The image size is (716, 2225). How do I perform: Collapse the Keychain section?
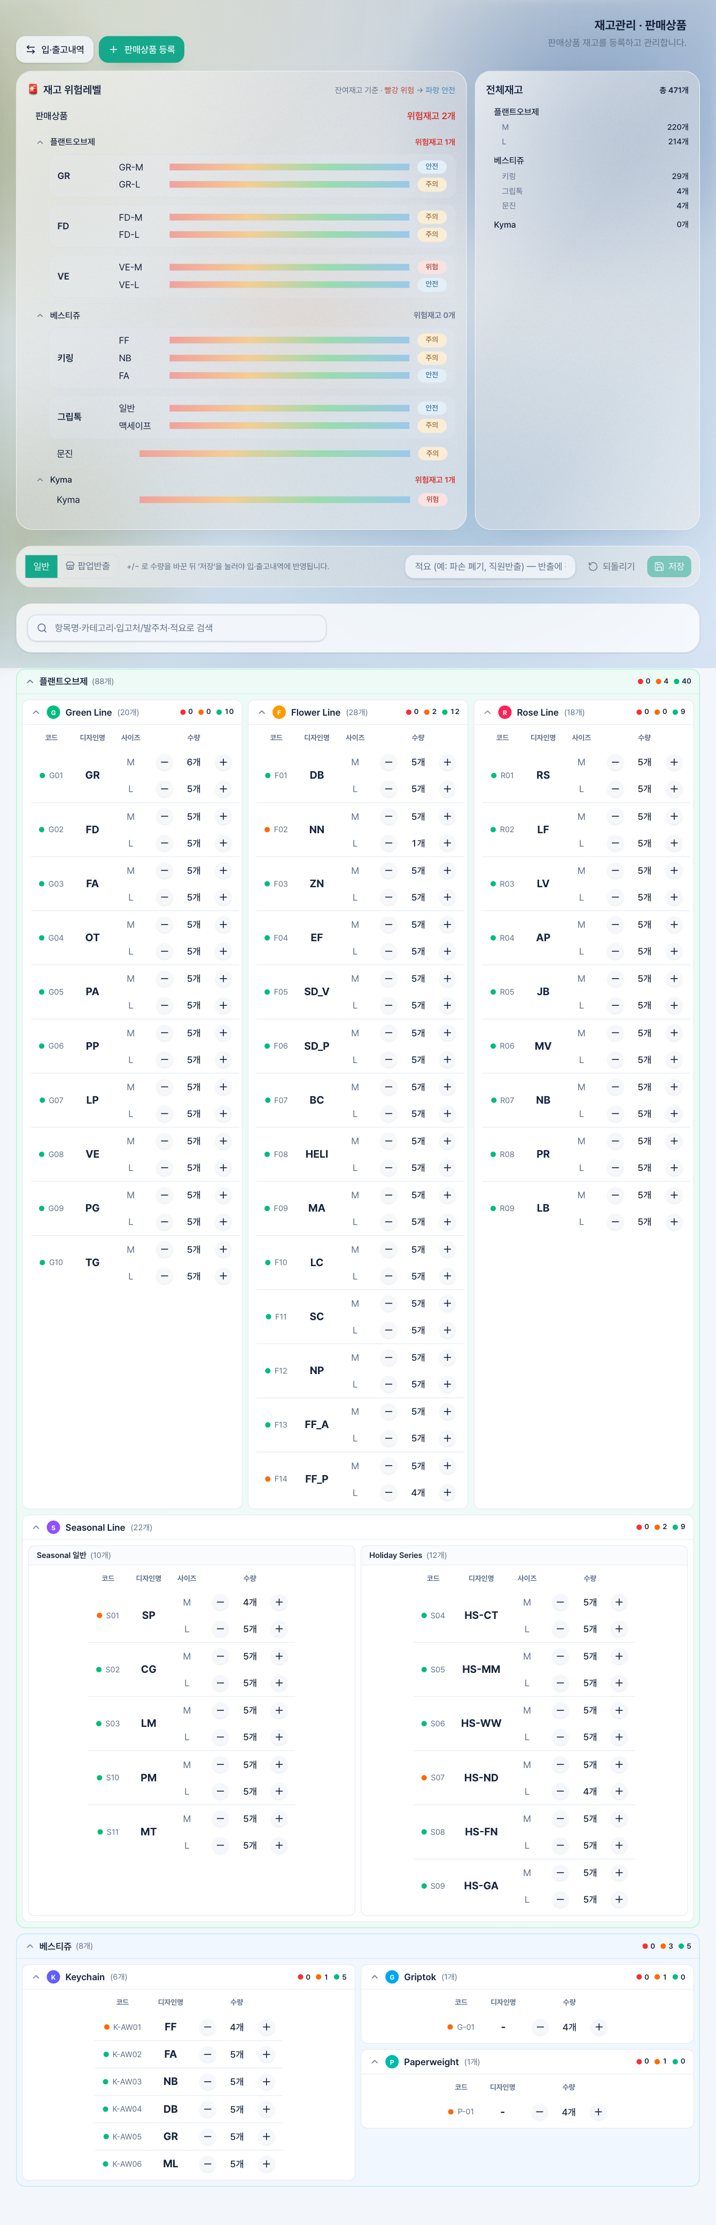[35, 1977]
